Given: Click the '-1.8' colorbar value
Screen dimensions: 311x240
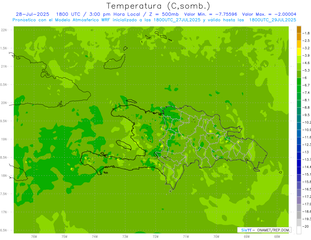Looking at the screenshot, I should [306, 33].
